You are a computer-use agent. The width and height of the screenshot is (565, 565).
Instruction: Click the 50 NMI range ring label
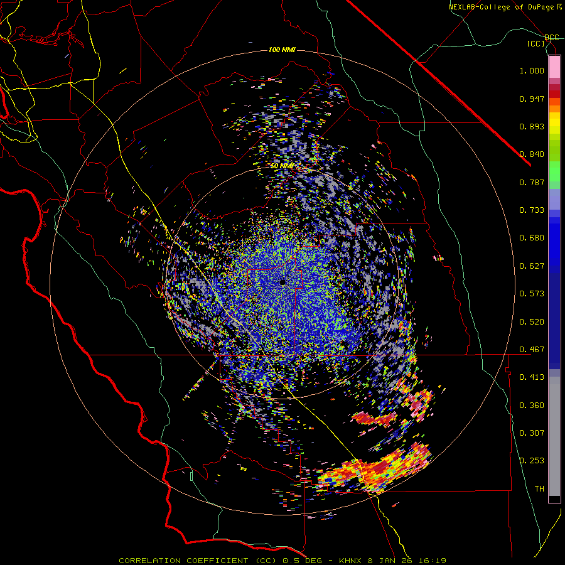[x=282, y=166]
